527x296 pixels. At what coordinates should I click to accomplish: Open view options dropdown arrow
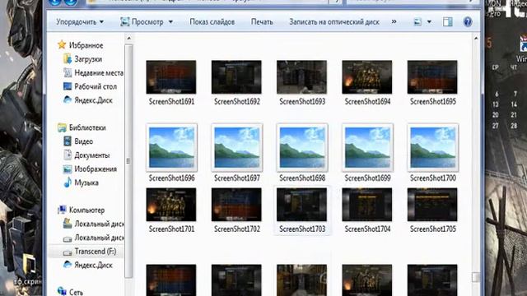(429, 22)
